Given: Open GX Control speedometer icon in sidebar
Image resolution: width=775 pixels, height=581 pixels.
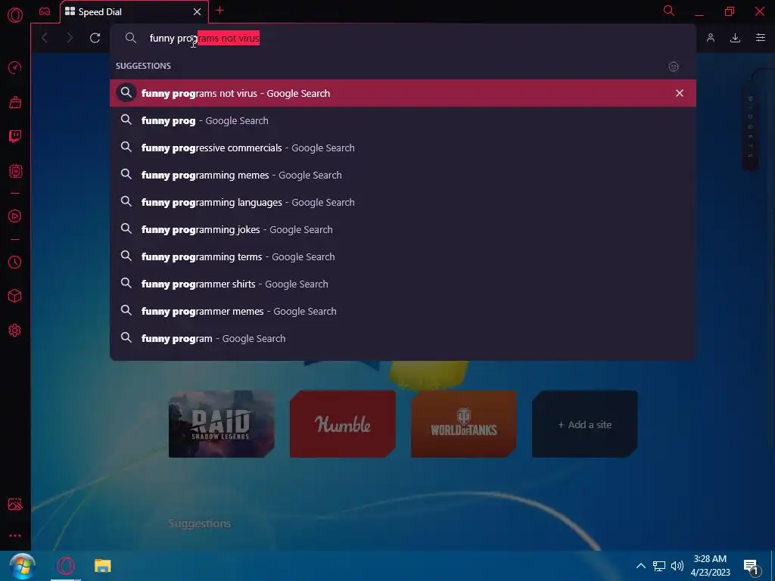Looking at the screenshot, I should [x=15, y=67].
